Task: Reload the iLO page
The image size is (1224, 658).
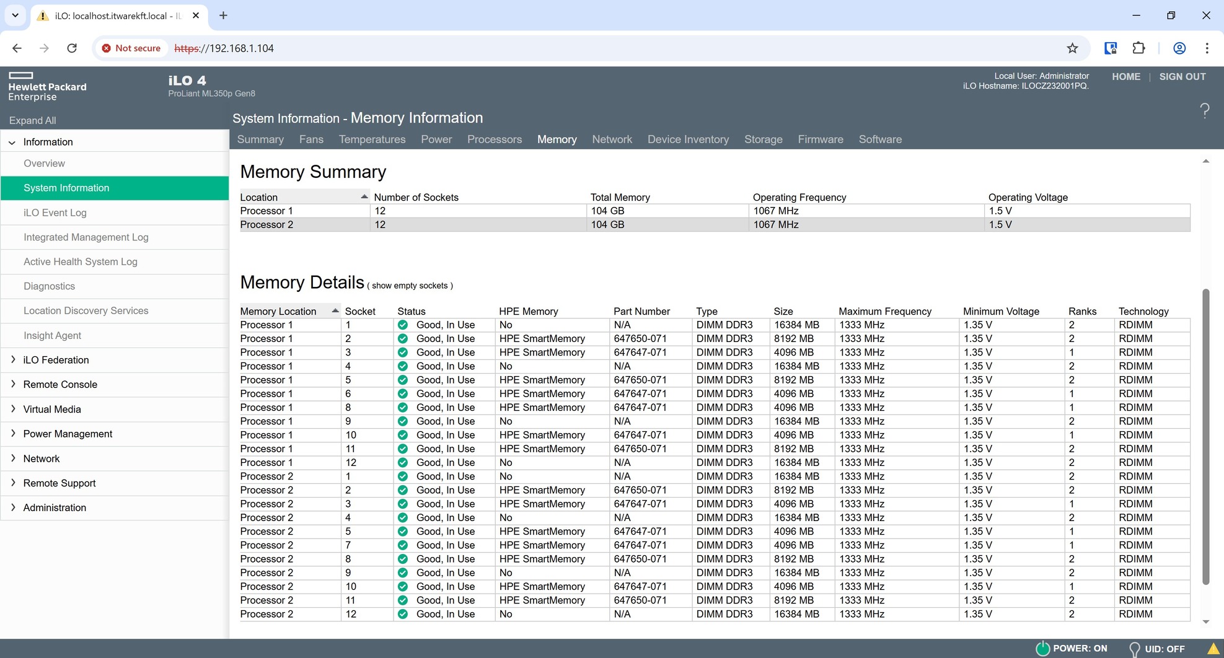Action: tap(72, 48)
